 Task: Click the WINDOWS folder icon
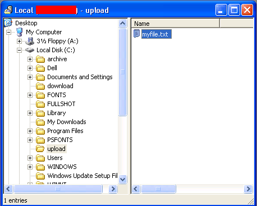pyautogui.click(x=40, y=167)
